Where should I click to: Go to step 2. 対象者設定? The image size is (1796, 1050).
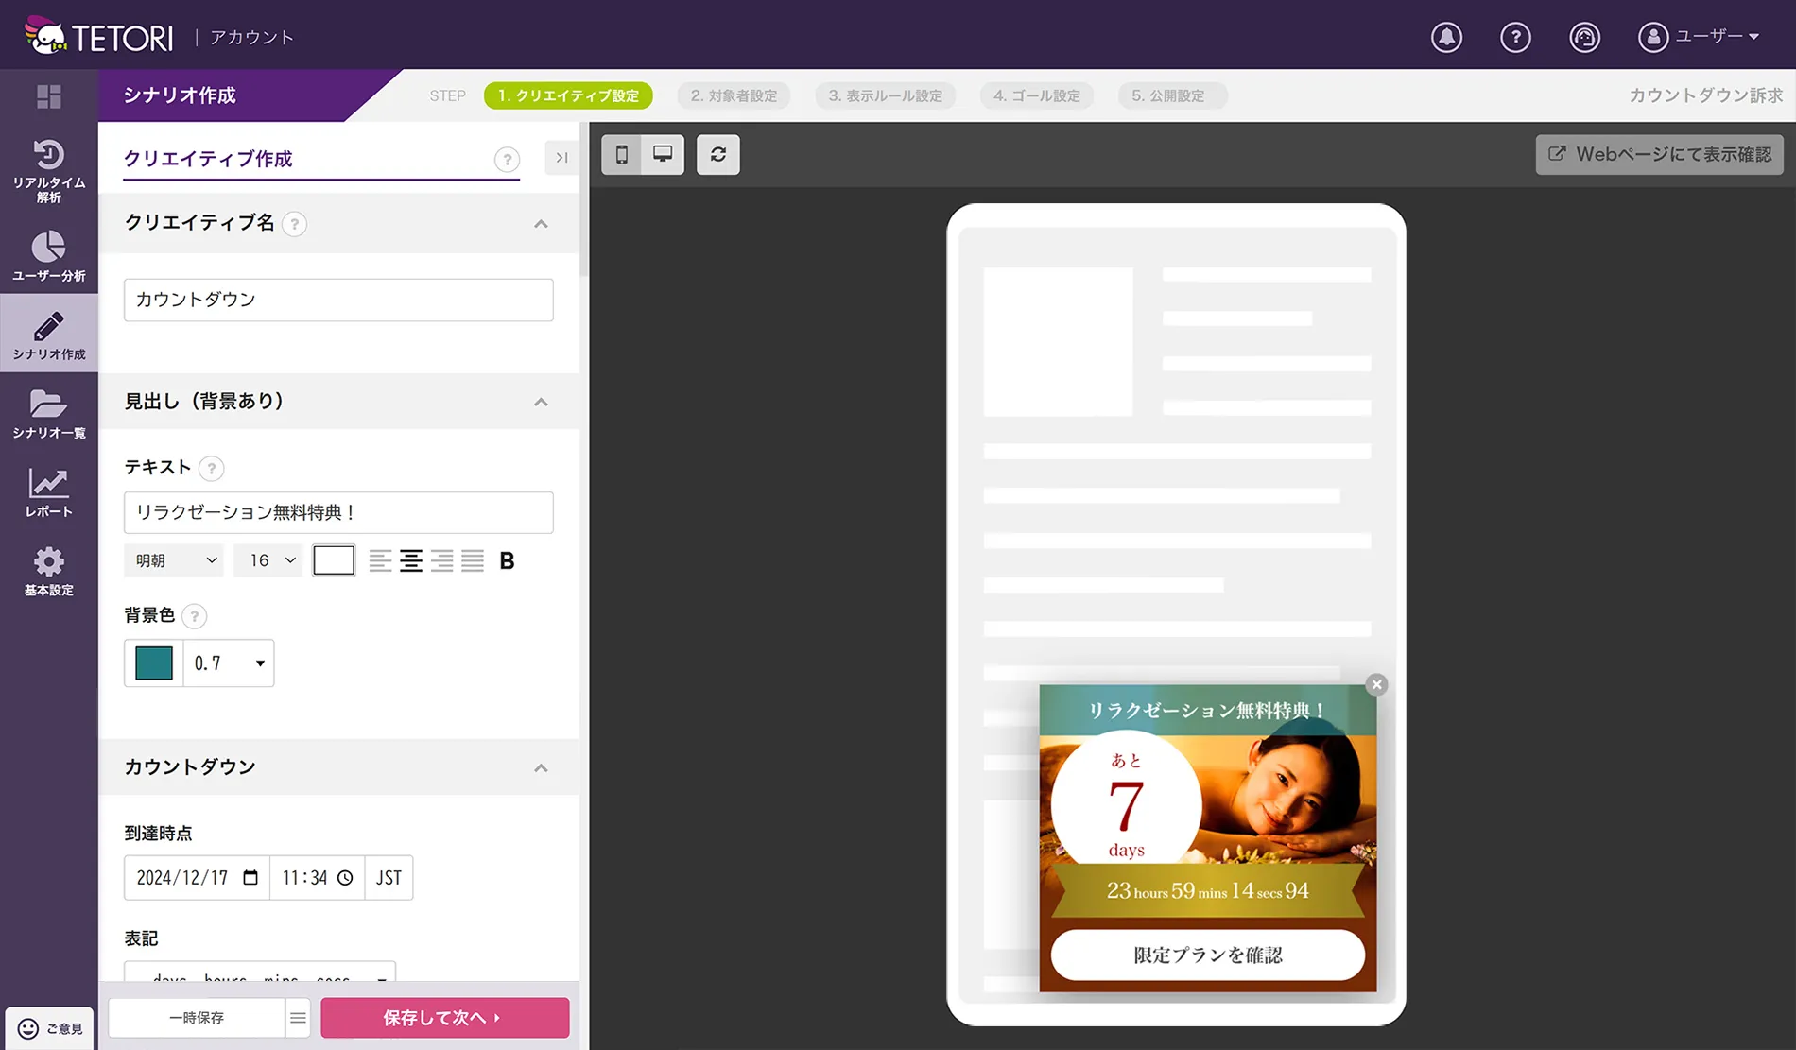tap(734, 95)
